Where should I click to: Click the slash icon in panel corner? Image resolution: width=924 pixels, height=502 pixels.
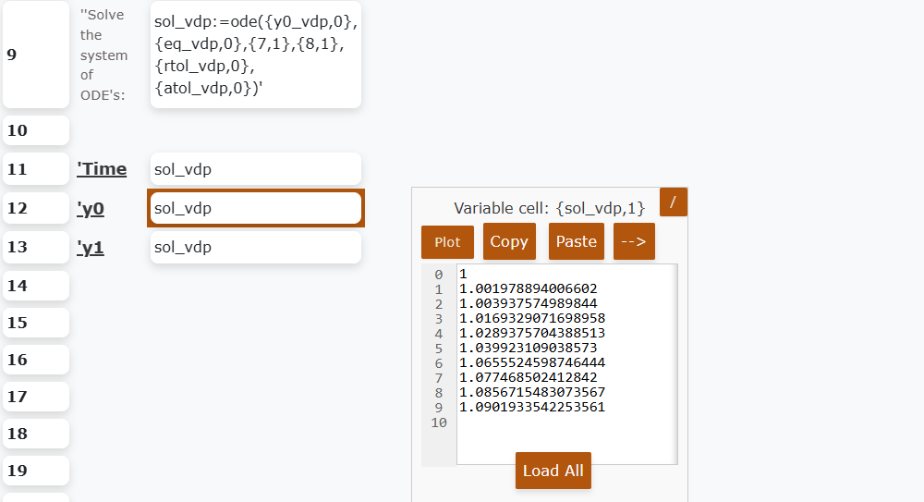click(x=673, y=202)
